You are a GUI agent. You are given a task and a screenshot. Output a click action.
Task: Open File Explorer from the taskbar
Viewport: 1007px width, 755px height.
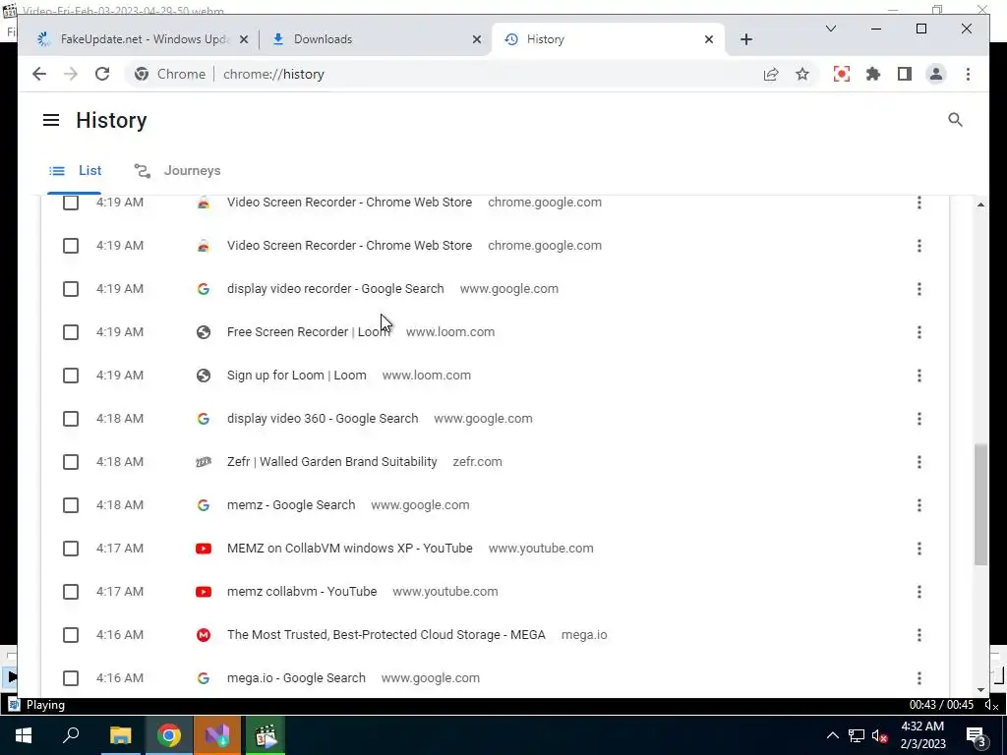tap(120, 735)
